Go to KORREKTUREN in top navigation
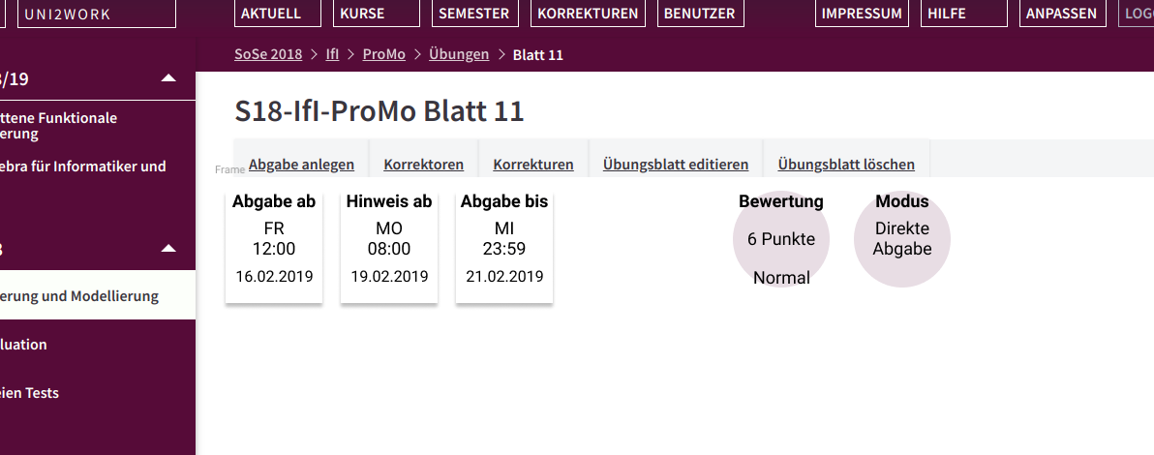The height and width of the screenshot is (455, 1154). (x=588, y=14)
